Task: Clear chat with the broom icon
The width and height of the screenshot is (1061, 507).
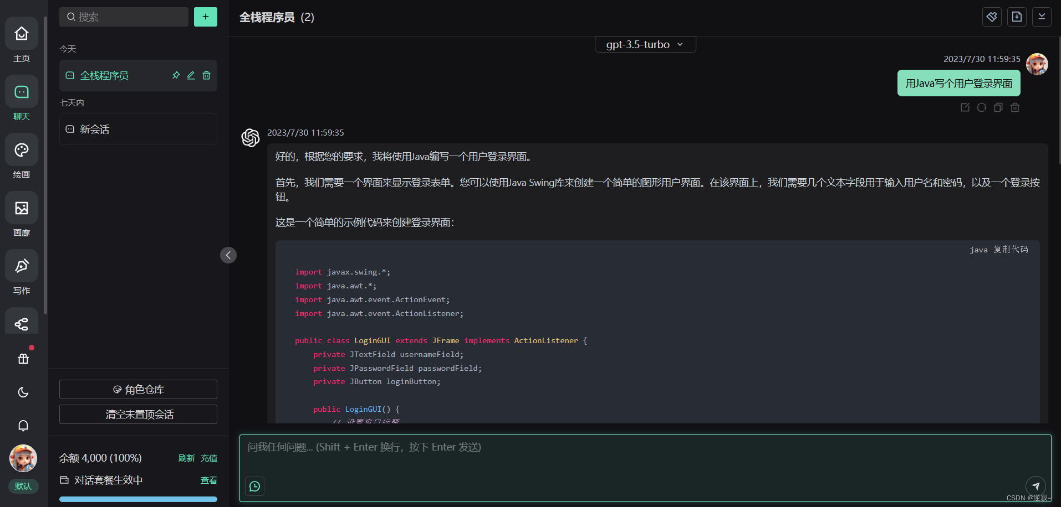Action: coord(992,17)
